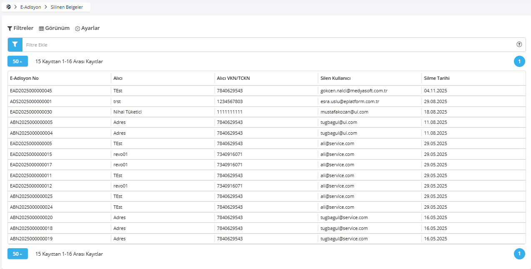Select row EAD2025000000015
Image resolution: width=531 pixels, height=269 pixels.
(x=267, y=154)
